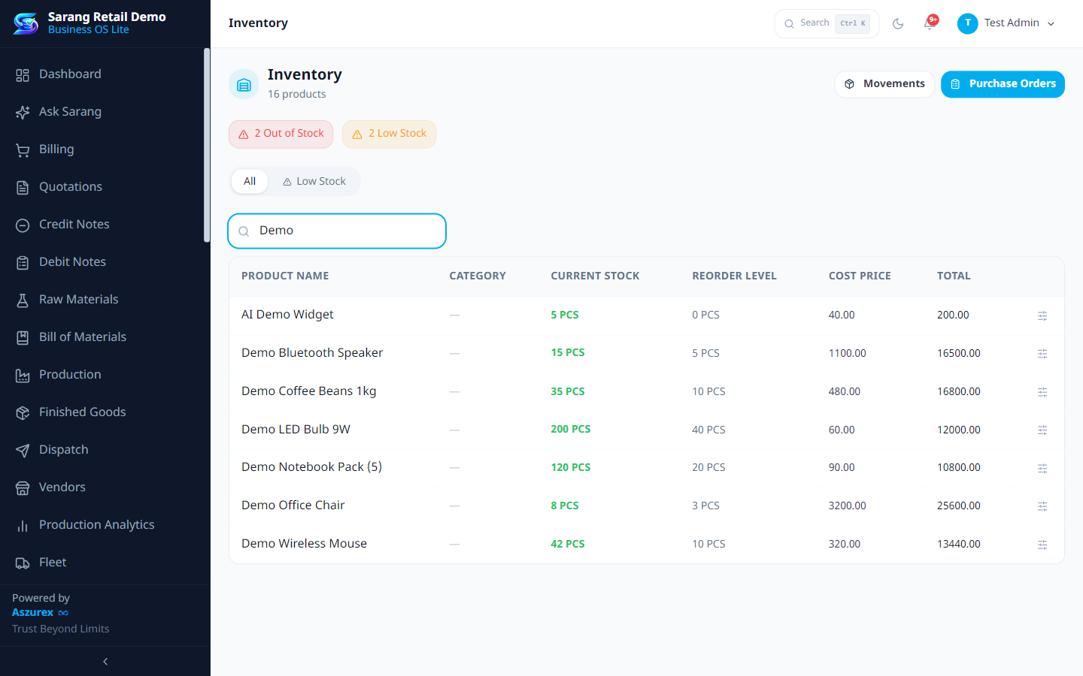Screen dimensions: 1083x676
Task: Go to Raw Materials menu item
Action: pos(104,300)
